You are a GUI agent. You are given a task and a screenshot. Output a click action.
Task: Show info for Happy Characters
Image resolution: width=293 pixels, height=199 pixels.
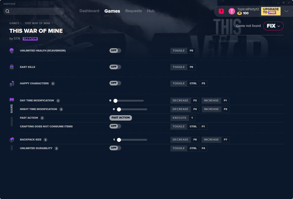[53, 83]
